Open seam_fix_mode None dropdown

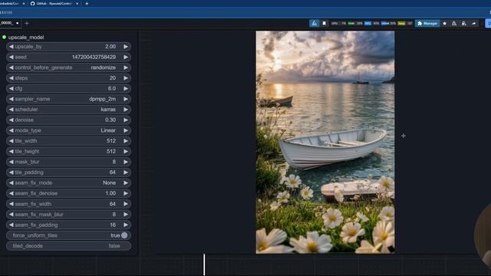pyautogui.click(x=68, y=182)
